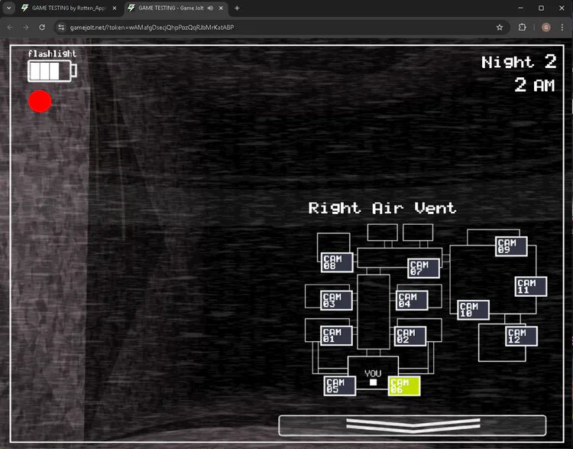Viewport: 573px width, 449px height.
Task: Select the GAME TESTING - Game Jolt tab
Action: (x=171, y=8)
